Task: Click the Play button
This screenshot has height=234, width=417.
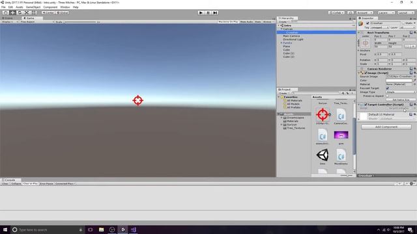Action: coord(201,13)
